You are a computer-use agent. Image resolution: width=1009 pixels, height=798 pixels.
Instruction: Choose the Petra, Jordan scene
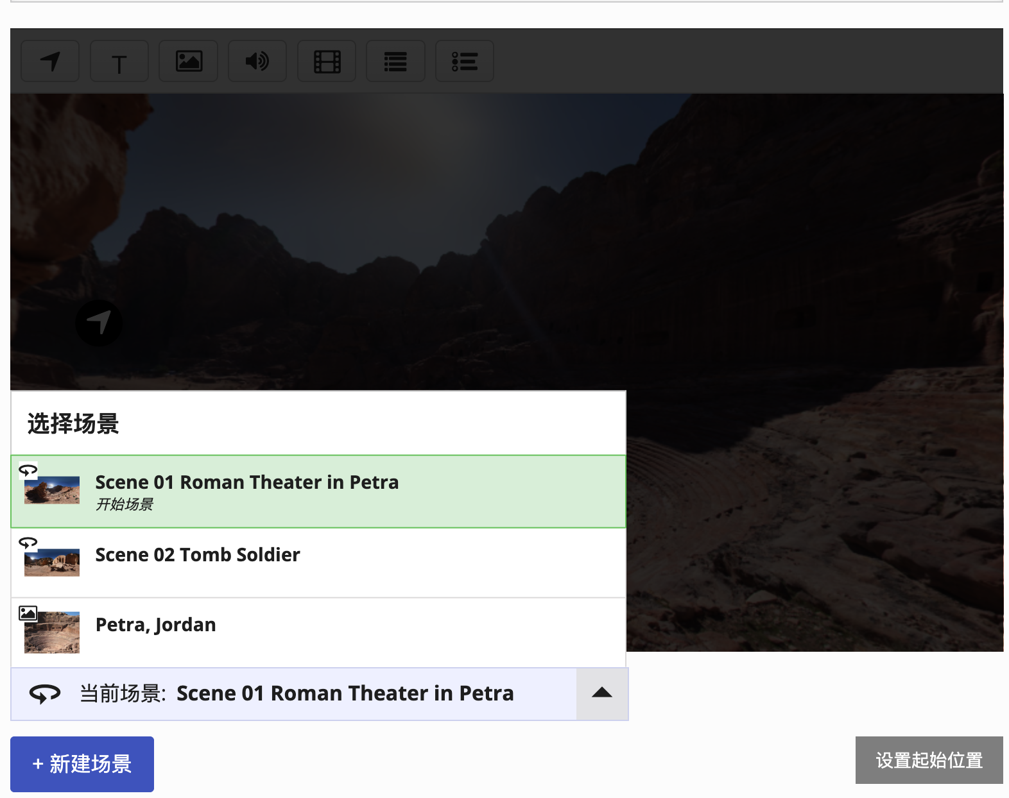(x=156, y=625)
